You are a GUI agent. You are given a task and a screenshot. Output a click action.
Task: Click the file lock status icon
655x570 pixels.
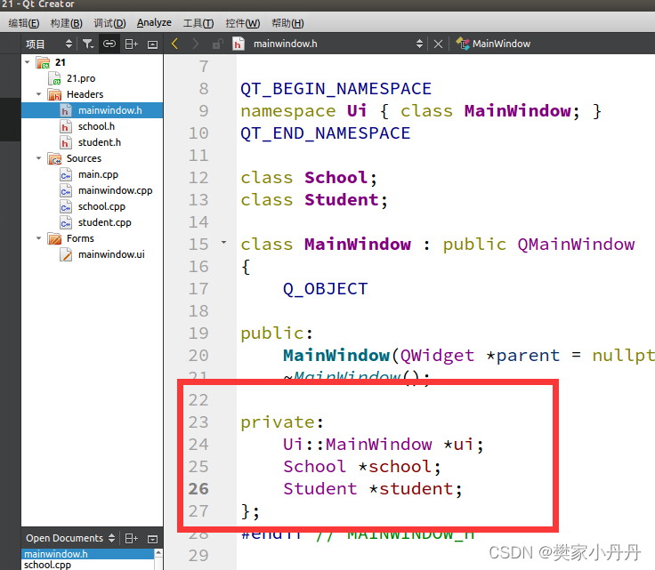tap(217, 44)
